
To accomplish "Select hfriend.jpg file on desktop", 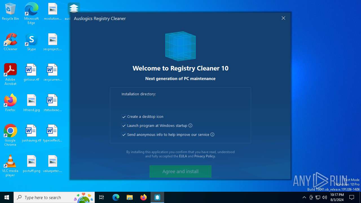I will click(31, 103).
